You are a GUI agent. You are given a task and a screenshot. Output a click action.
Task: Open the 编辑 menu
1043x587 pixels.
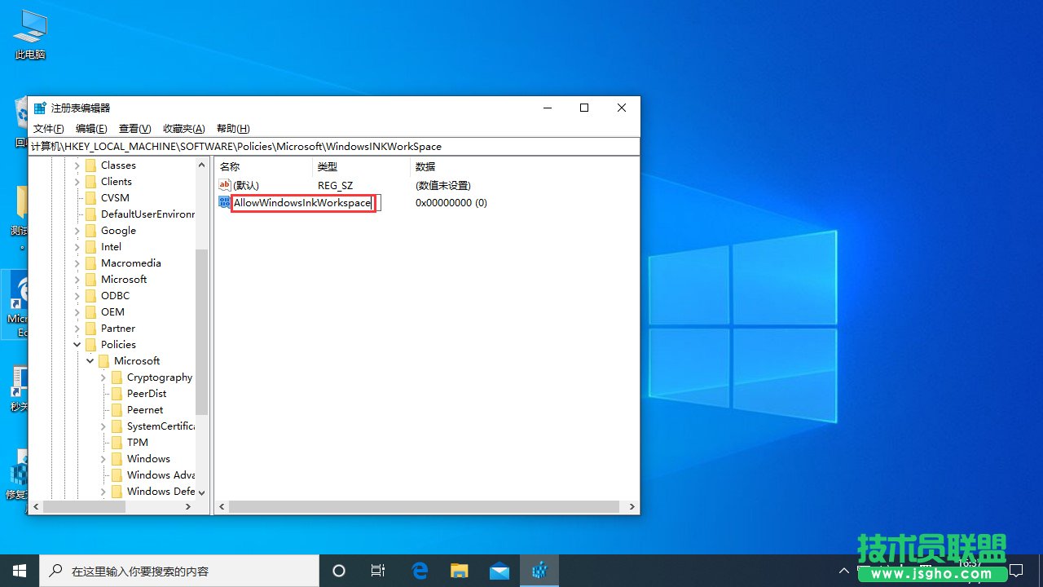pos(90,128)
